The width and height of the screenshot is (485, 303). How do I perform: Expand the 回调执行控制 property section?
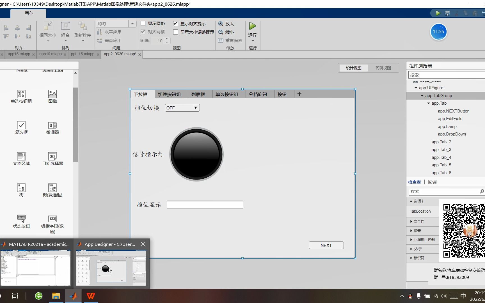click(411, 240)
